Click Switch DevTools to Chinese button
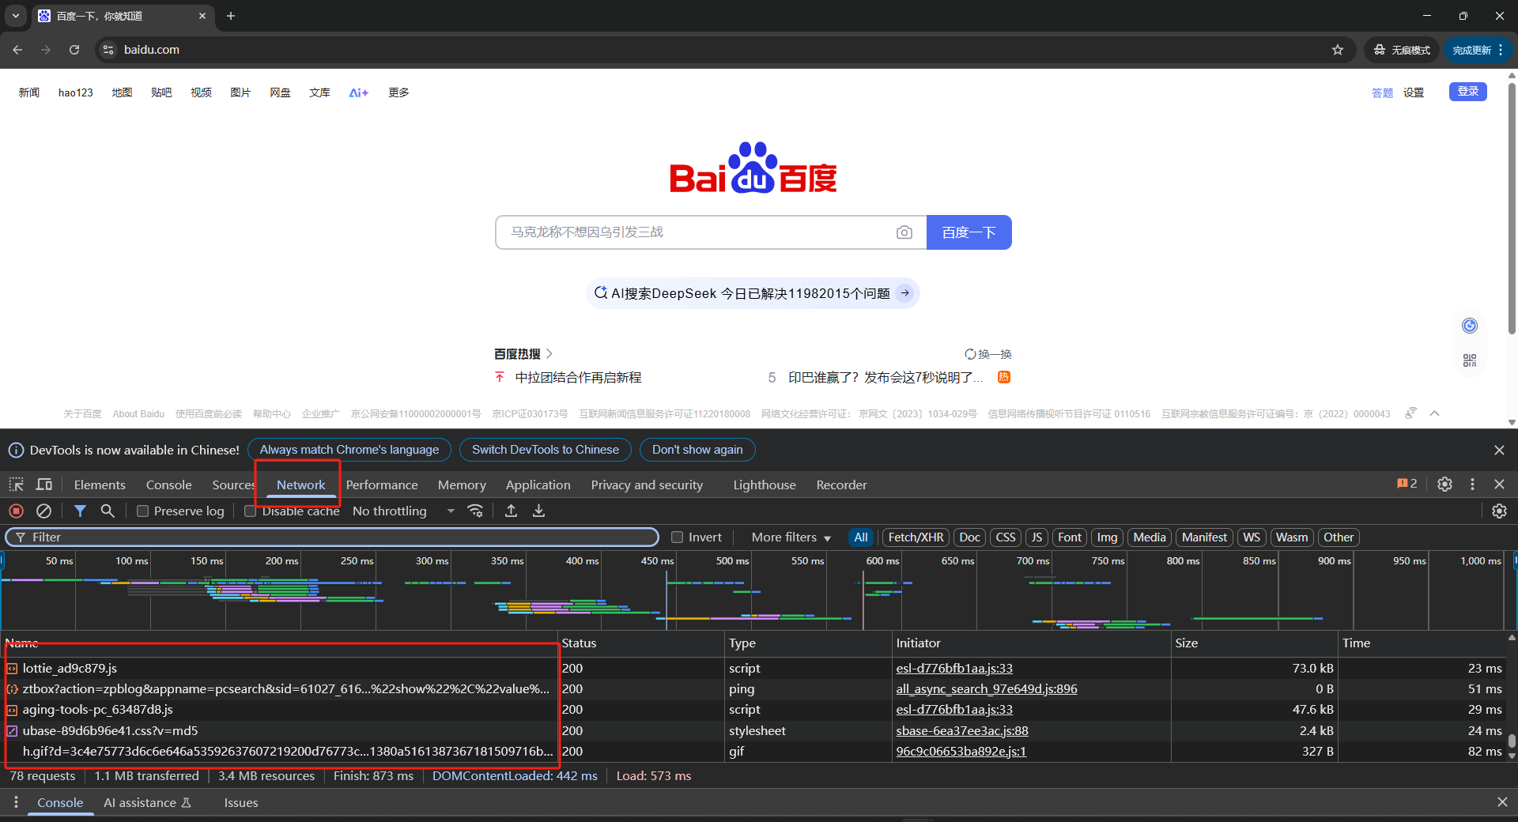The height and width of the screenshot is (822, 1518). click(x=546, y=450)
